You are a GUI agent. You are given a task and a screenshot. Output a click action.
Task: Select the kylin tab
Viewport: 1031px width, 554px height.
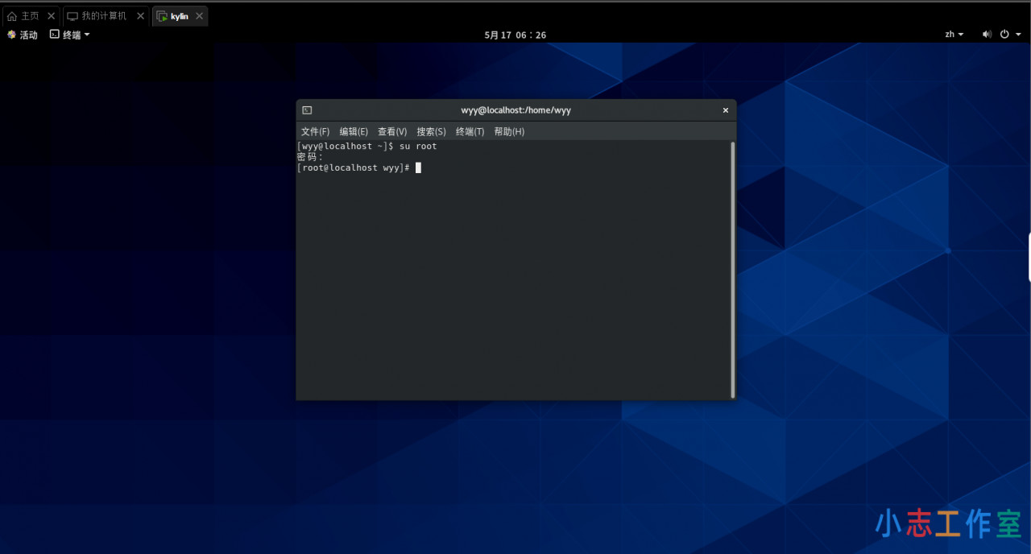(179, 15)
